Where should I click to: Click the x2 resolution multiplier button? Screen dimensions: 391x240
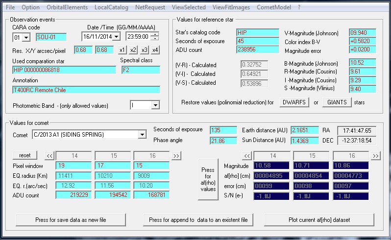(x=133, y=50)
